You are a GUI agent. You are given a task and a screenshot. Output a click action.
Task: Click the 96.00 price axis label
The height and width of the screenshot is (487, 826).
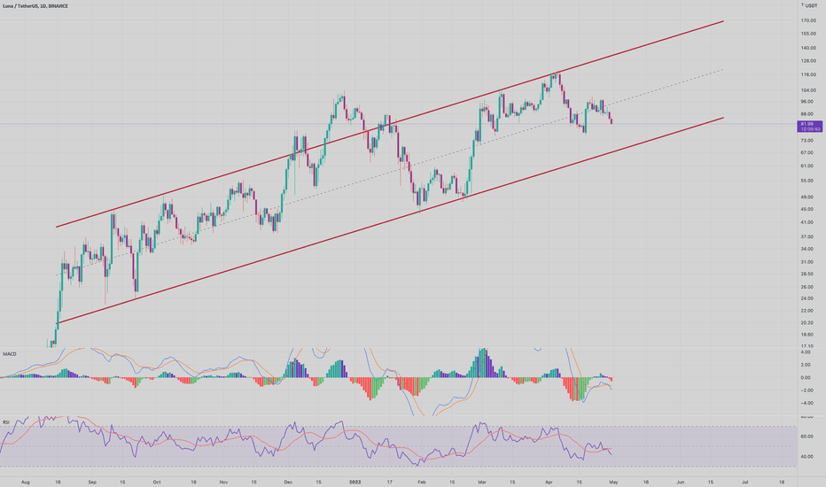807,102
